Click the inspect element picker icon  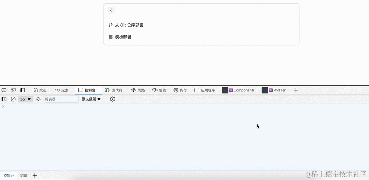(x=4, y=90)
